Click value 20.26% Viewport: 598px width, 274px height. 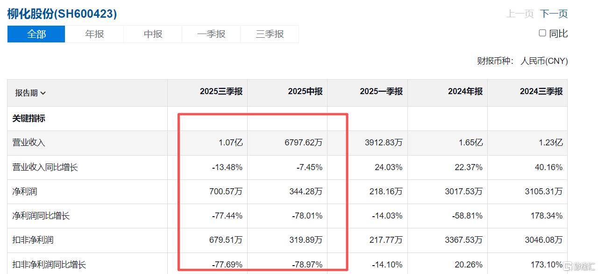[x=469, y=265]
